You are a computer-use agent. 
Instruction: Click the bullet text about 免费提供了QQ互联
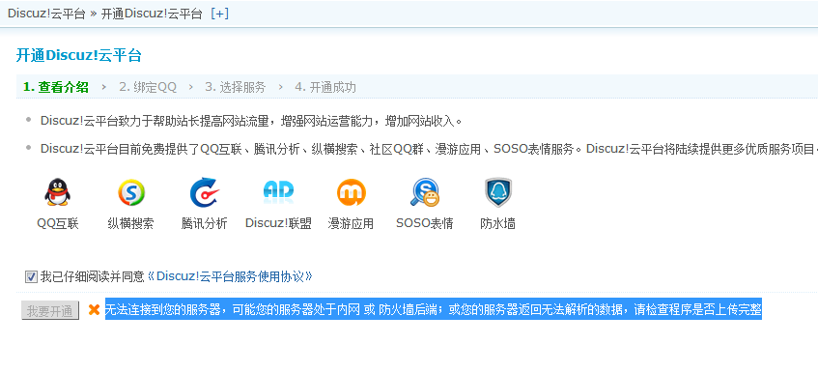click(429, 149)
